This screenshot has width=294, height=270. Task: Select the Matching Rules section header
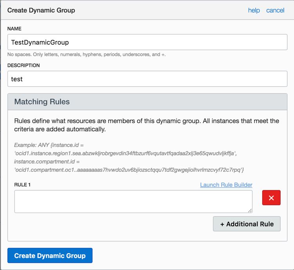[42, 102]
